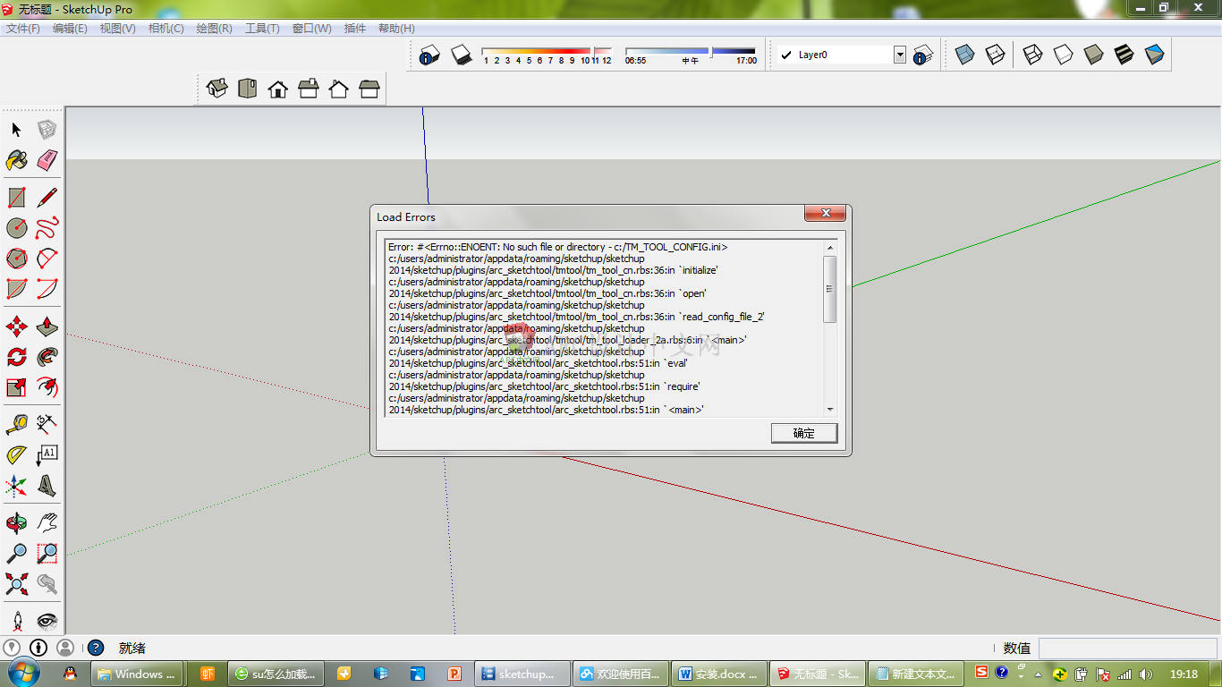Click the Zoom magnifier tool
This screenshot has width=1222, height=687.
click(x=16, y=553)
